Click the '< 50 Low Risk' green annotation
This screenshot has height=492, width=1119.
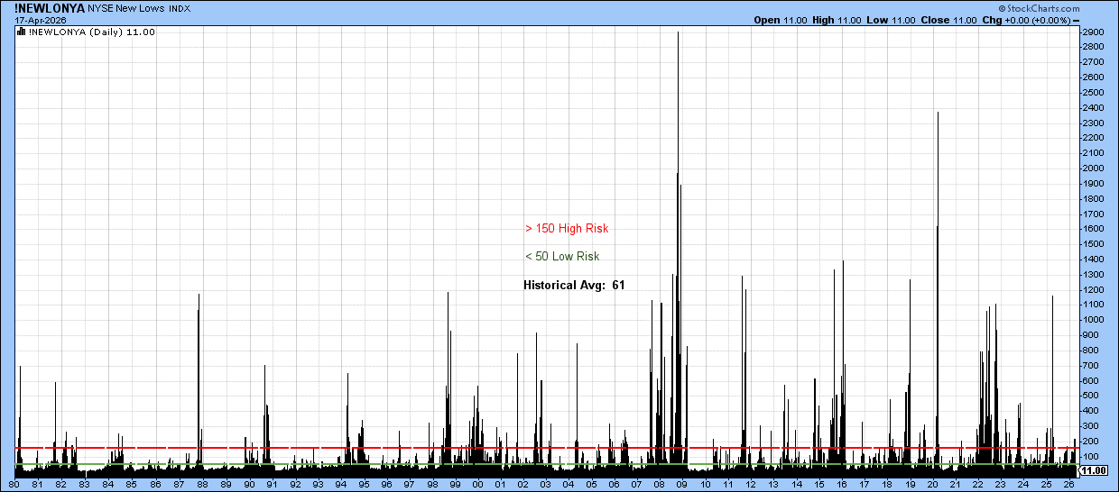[562, 257]
